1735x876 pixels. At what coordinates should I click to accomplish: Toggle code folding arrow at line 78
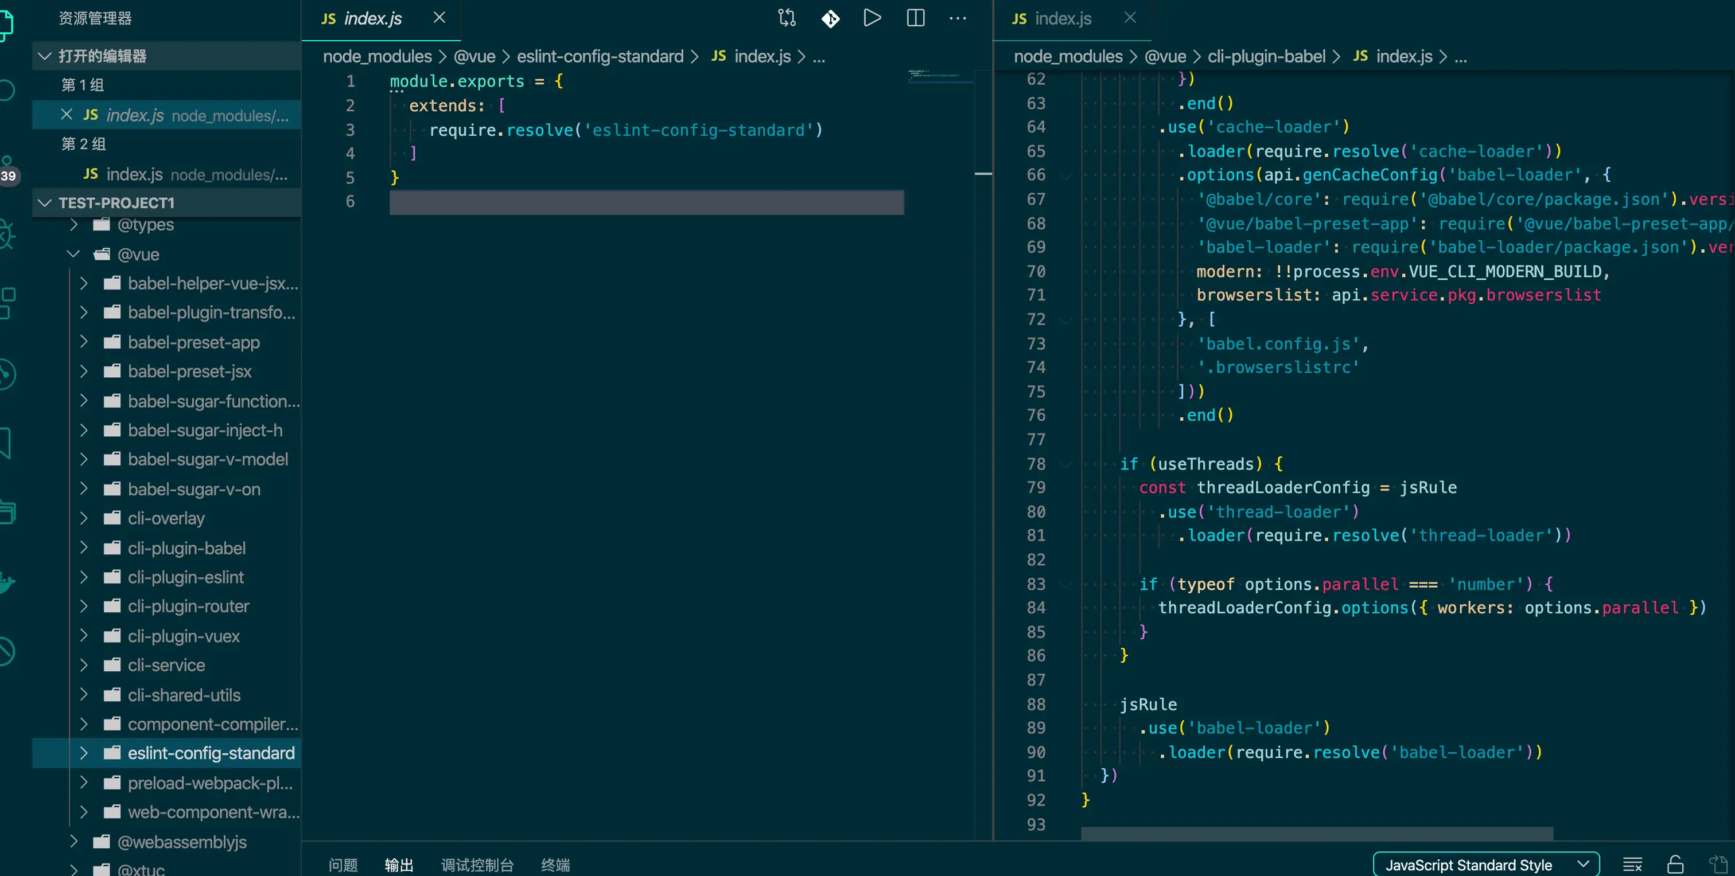tap(1066, 464)
